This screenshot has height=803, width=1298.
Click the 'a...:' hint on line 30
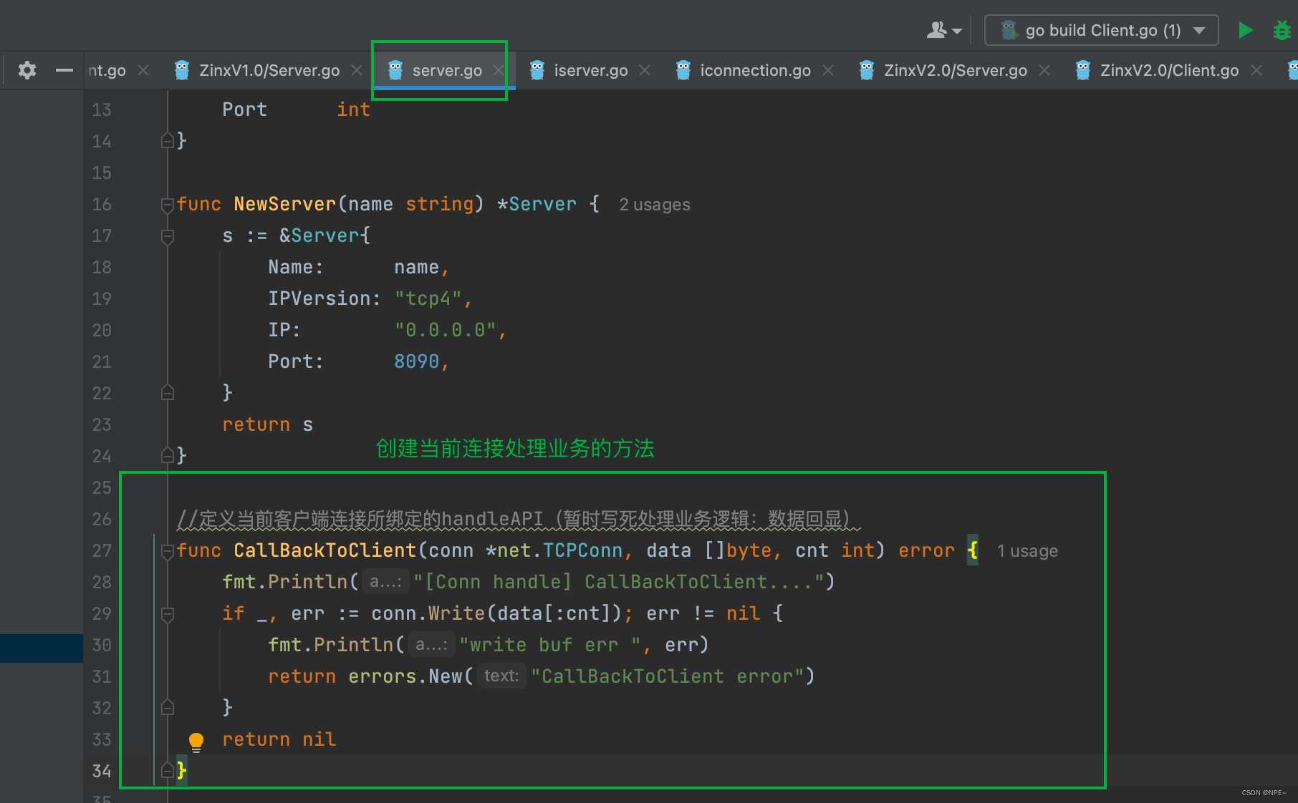click(x=431, y=645)
